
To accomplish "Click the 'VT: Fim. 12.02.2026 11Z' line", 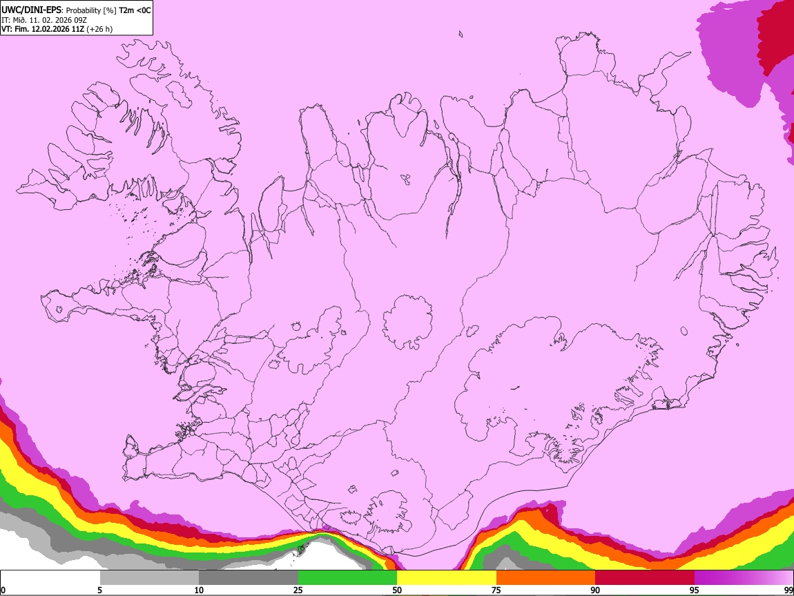I will coord(43,29).
